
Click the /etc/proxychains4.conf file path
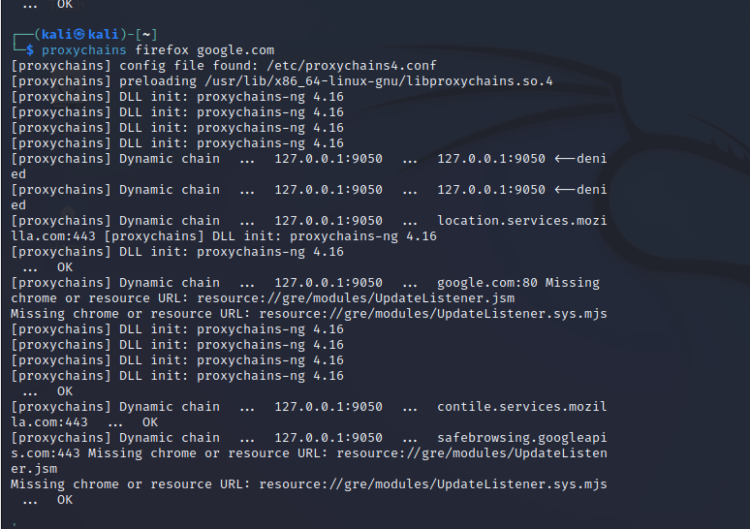[352, 66]
